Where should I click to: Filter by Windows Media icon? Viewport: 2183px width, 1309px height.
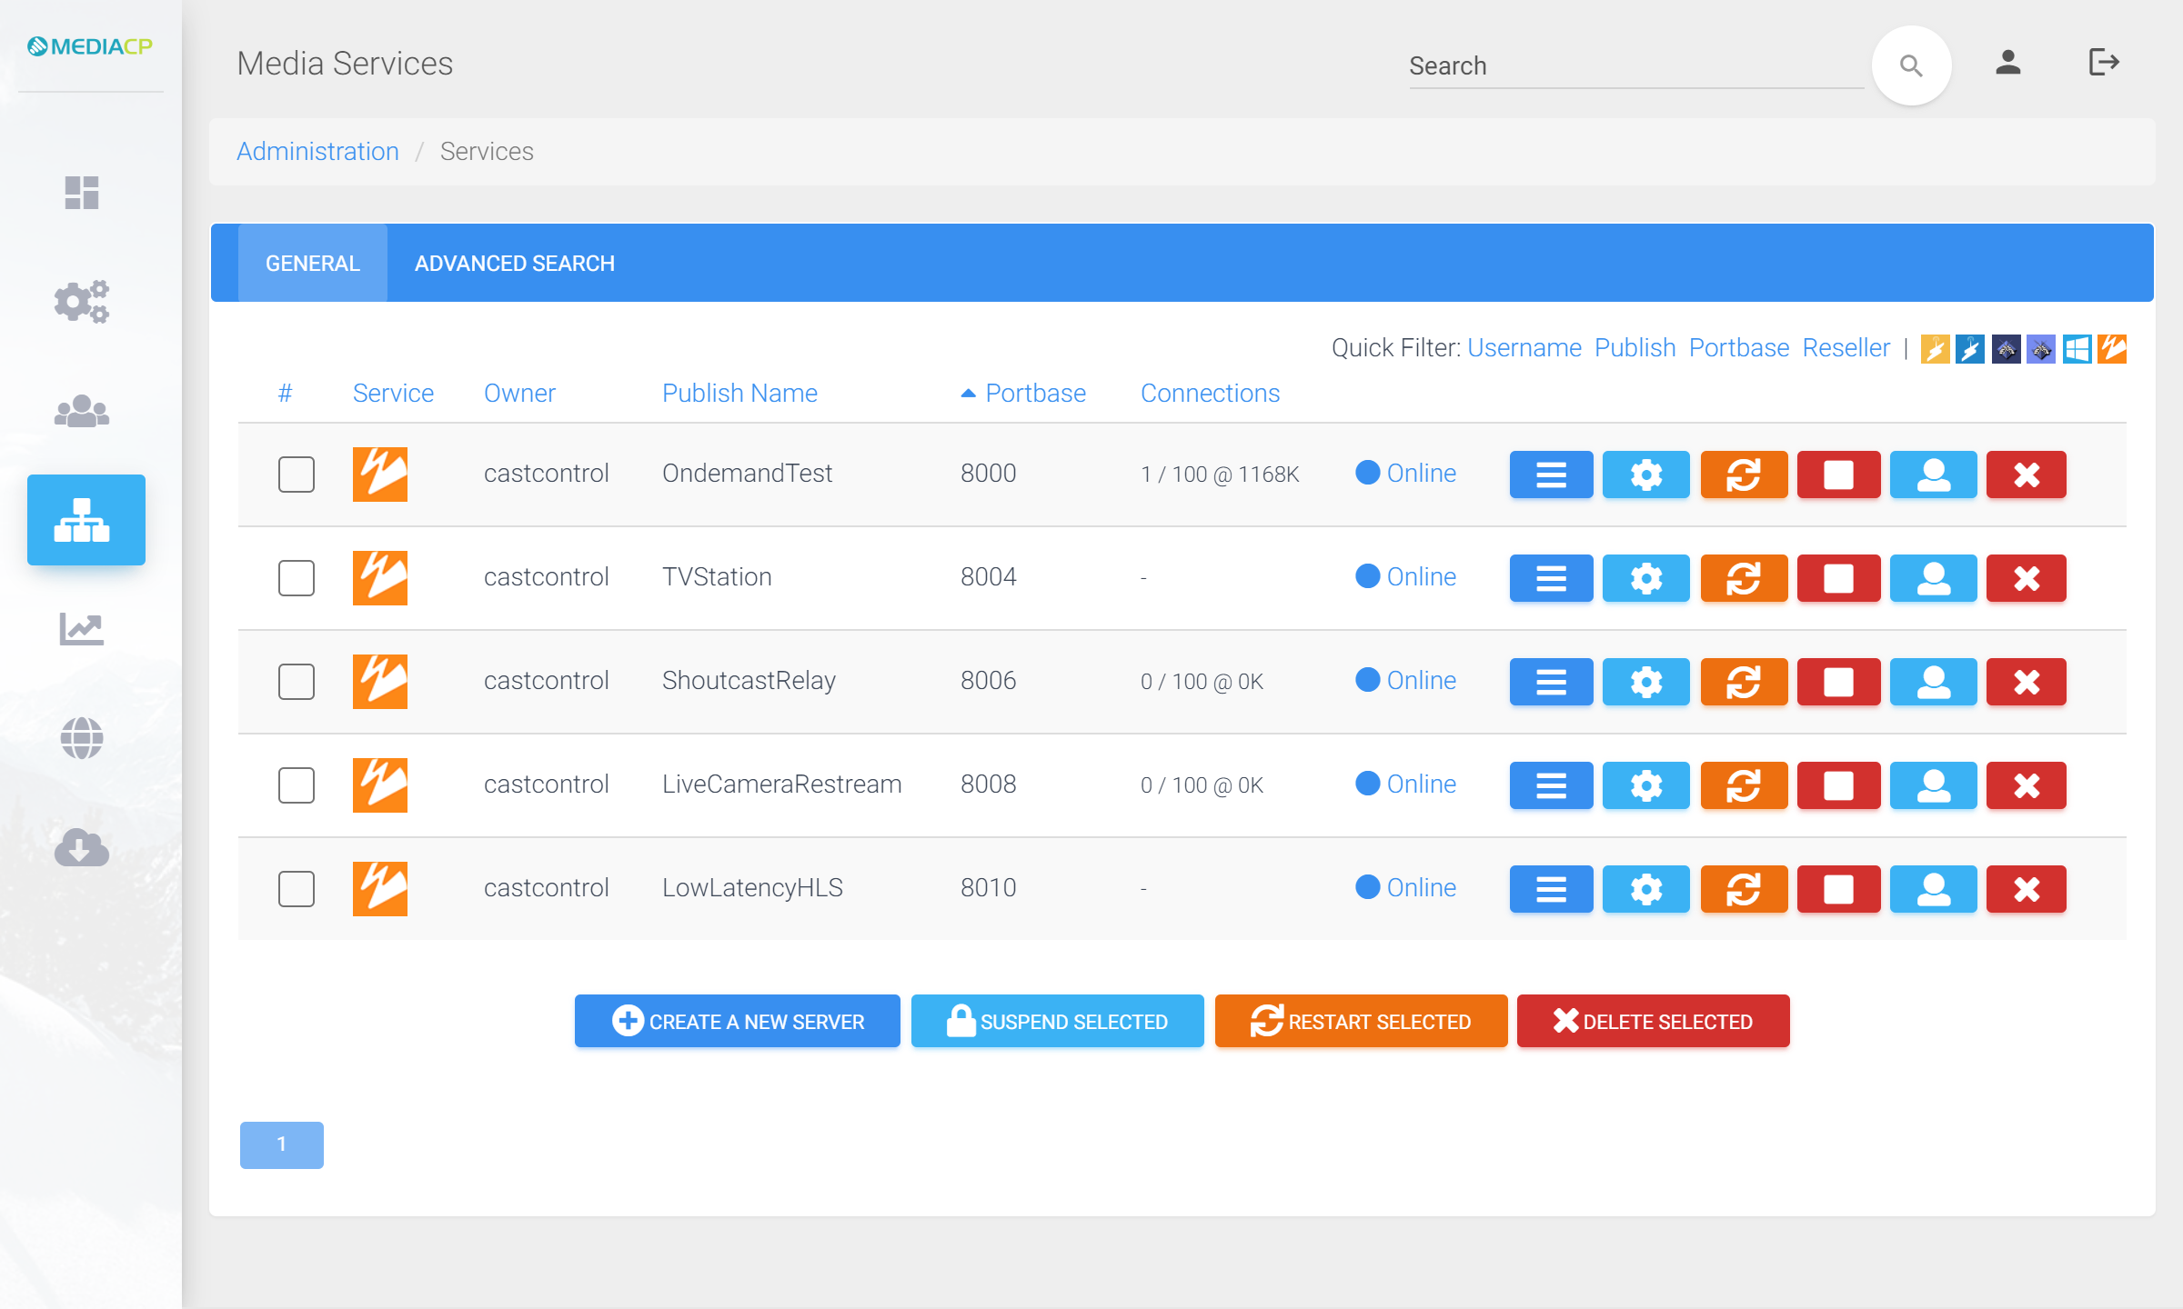[x=2077, y=349]
